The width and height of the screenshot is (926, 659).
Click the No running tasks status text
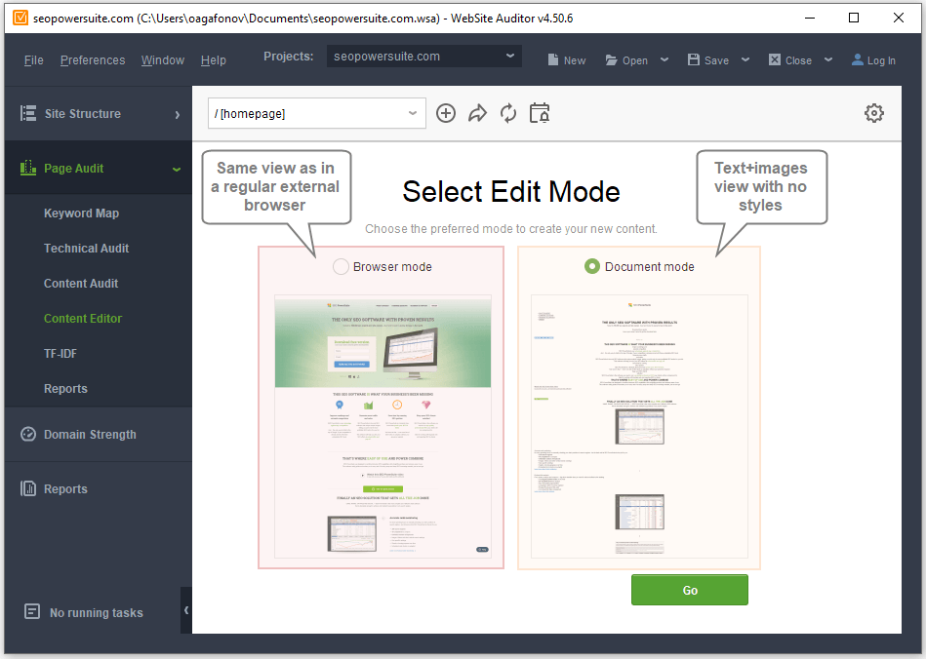[x=97, y=613]
